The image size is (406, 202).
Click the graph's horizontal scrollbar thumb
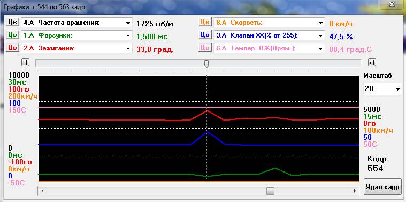coord(270,191)
